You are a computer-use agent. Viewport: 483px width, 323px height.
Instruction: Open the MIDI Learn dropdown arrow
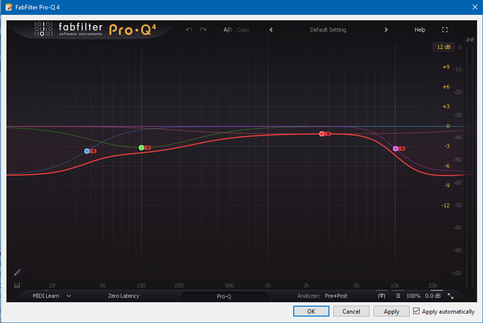(69, 296)
